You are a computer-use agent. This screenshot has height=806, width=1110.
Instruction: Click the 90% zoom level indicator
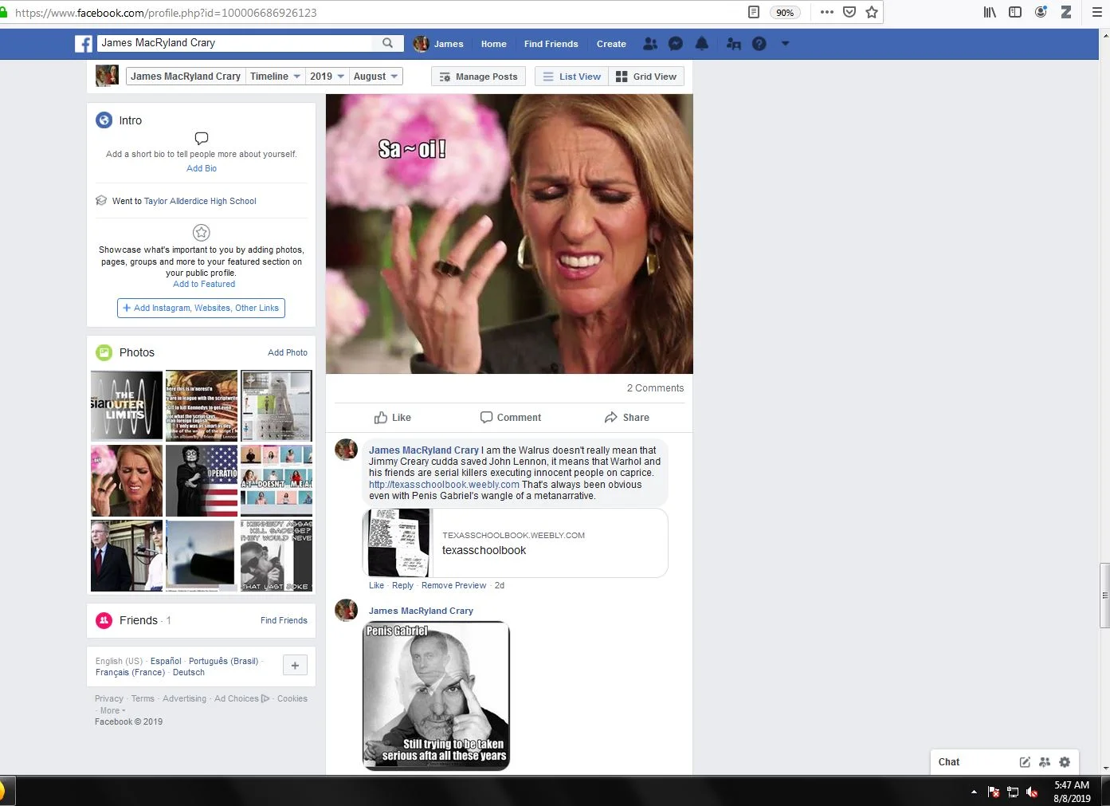(x=785, y=12)
